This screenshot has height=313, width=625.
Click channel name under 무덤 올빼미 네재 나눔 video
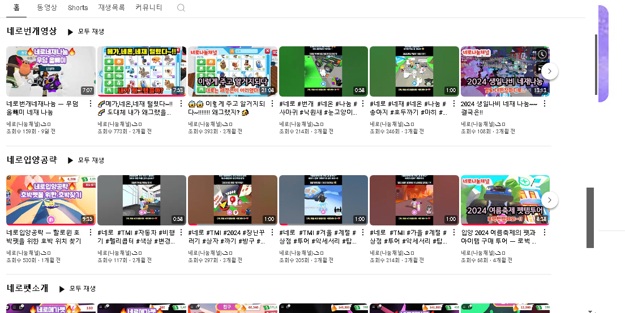click(x=29, y=124)
